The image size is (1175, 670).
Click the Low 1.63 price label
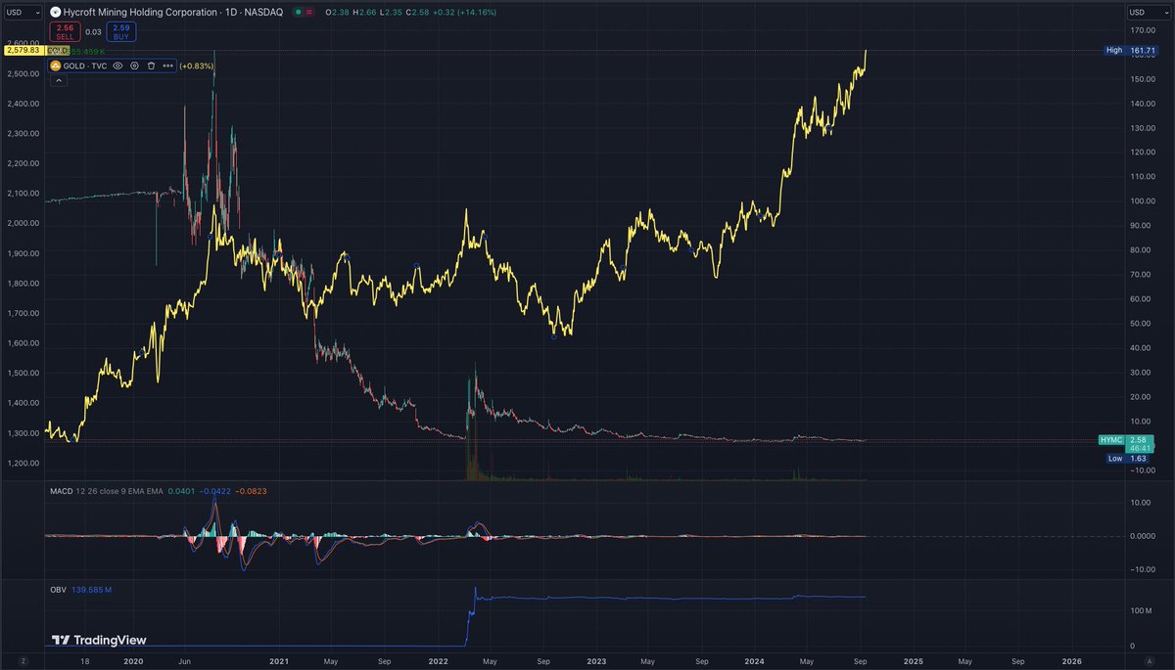1129,457
